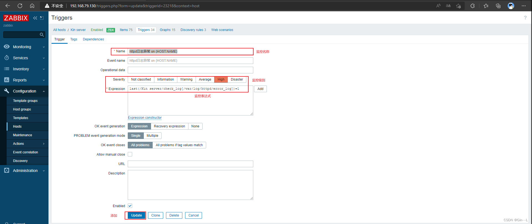Set severity to Disaster
This screenshot has height=224, width=532.
click(237, 80)
